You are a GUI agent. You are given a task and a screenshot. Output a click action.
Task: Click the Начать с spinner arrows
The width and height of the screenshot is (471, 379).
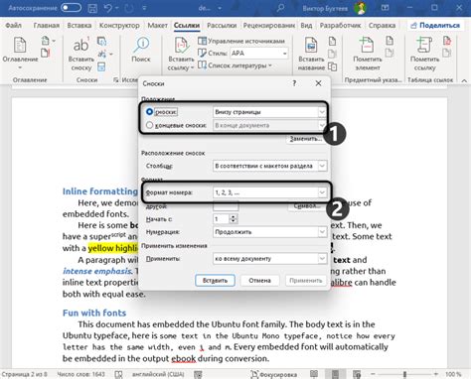click(234, 219)
